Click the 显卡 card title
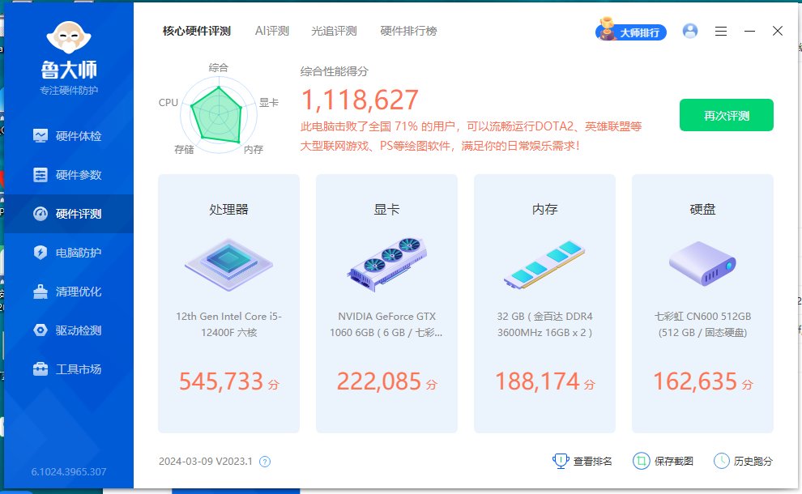The height and width of the screenshot is (494, 802). tap(386, 209)
